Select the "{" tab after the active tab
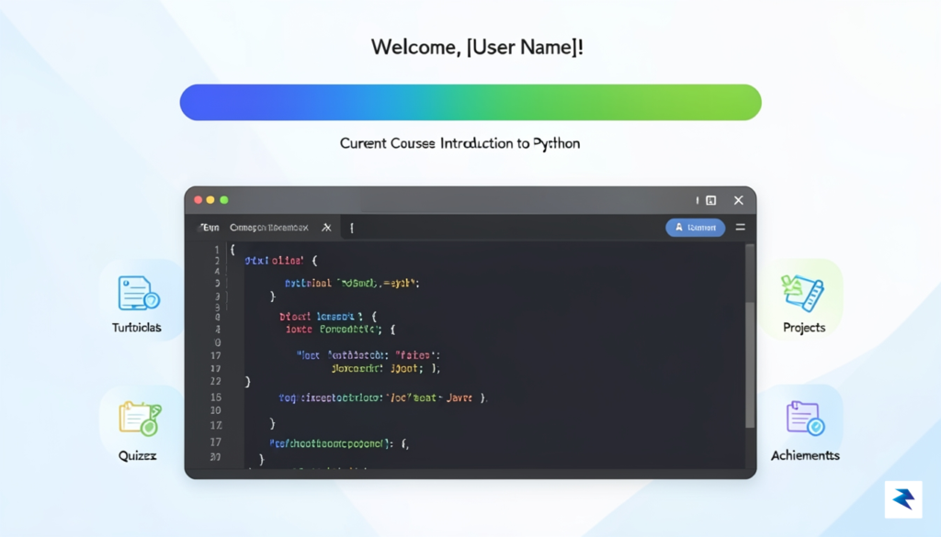 [x=352, y=228]
